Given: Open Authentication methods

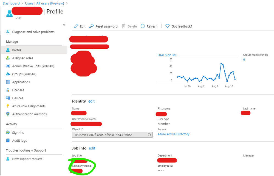Looking at the screenshot, I should (x=29, y=114).
